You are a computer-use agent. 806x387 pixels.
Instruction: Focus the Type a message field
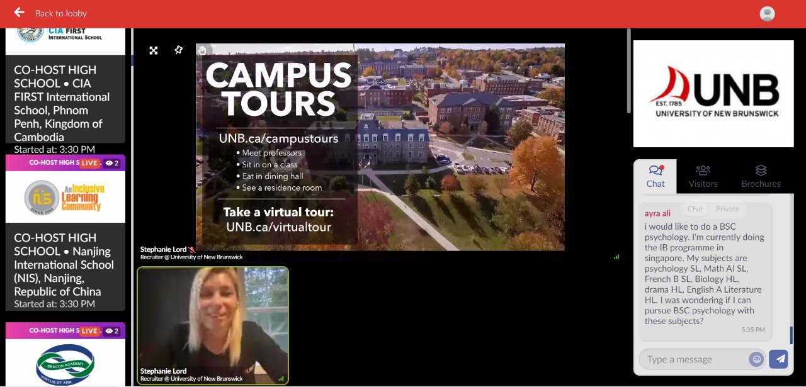(x=695, y=359)
